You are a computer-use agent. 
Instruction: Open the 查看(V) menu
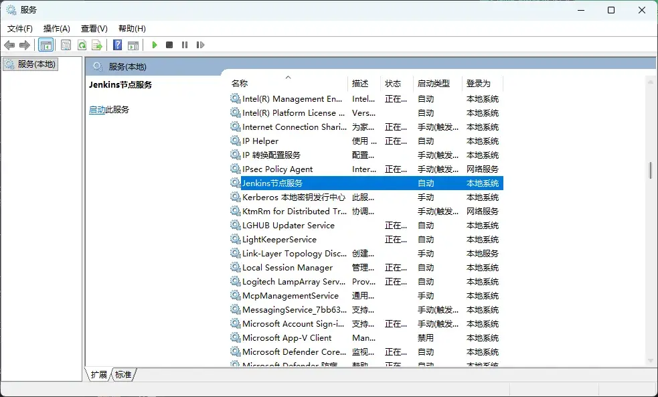(94, 28)
